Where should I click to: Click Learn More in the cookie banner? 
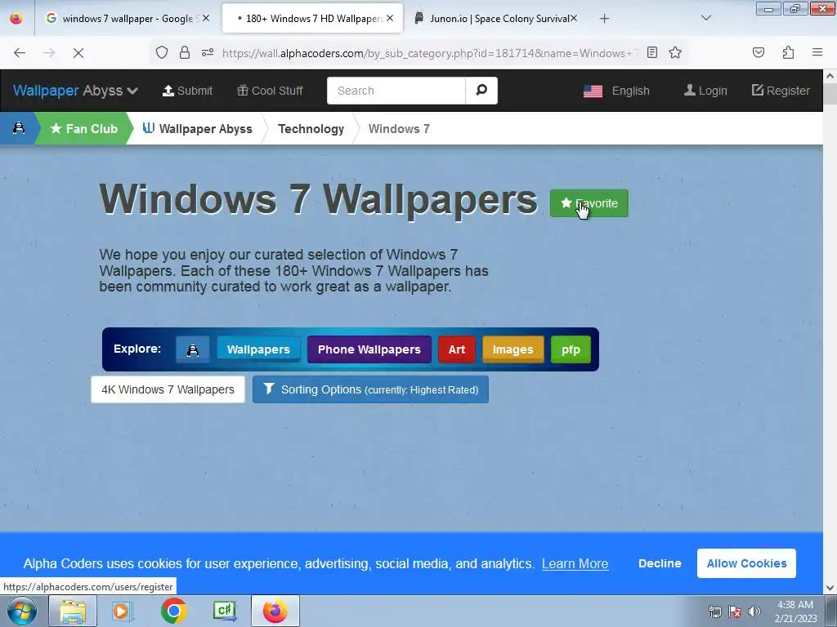575,563
